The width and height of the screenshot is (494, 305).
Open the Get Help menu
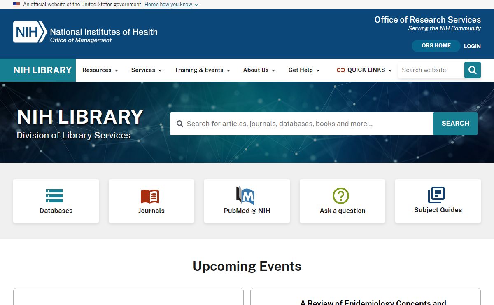pos(304,70)
